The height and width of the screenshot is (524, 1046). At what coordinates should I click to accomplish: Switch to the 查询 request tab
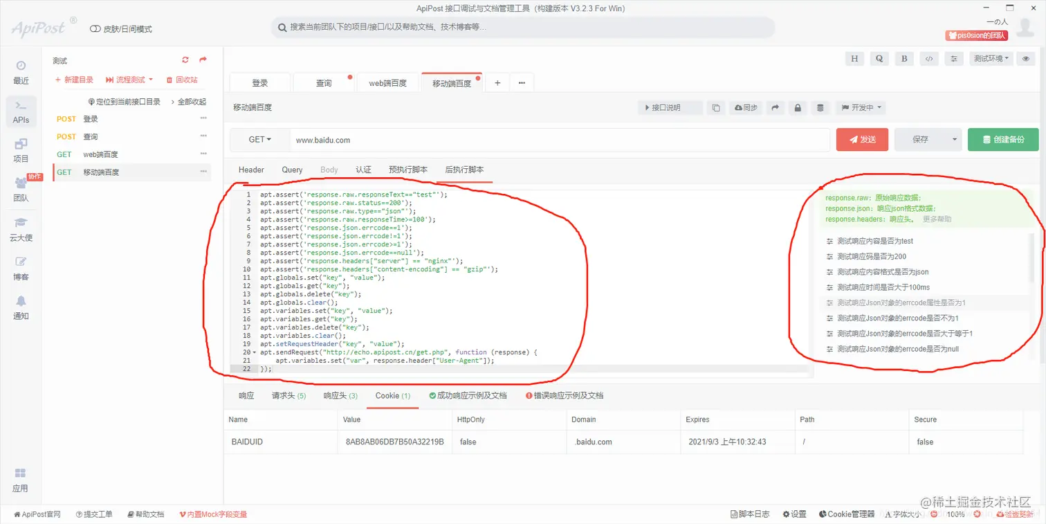pyautogui.click(x=324, y=83)
